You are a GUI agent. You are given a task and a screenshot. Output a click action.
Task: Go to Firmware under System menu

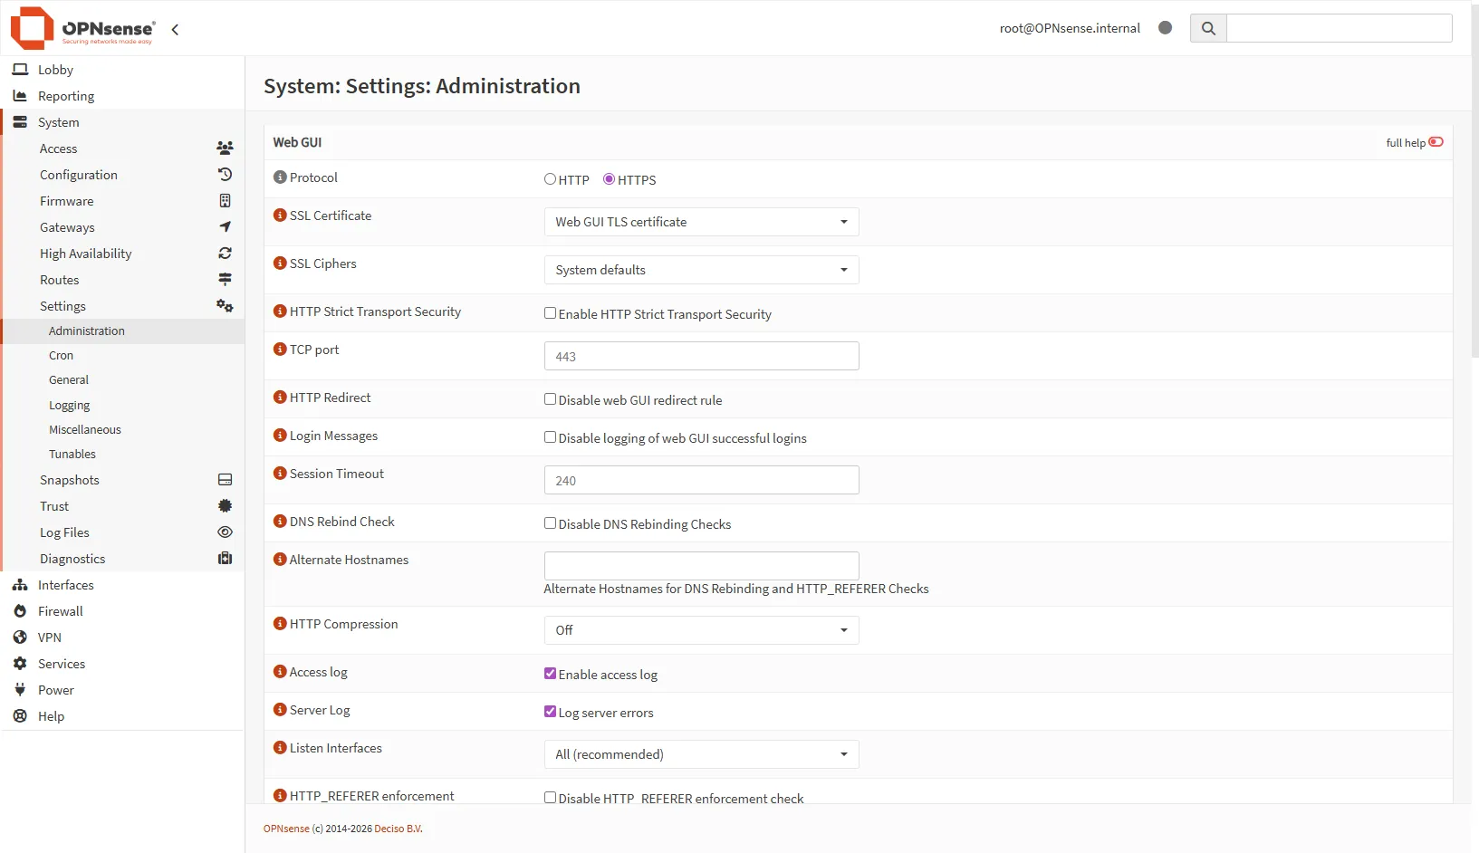coord(66,201)
